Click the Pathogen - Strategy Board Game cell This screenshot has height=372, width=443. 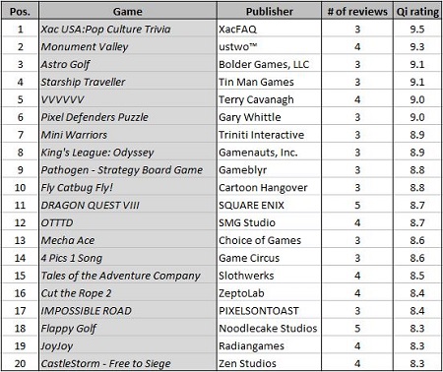128,170
